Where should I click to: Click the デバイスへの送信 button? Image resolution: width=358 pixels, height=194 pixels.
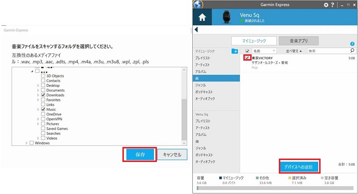[x=299, y=167]
